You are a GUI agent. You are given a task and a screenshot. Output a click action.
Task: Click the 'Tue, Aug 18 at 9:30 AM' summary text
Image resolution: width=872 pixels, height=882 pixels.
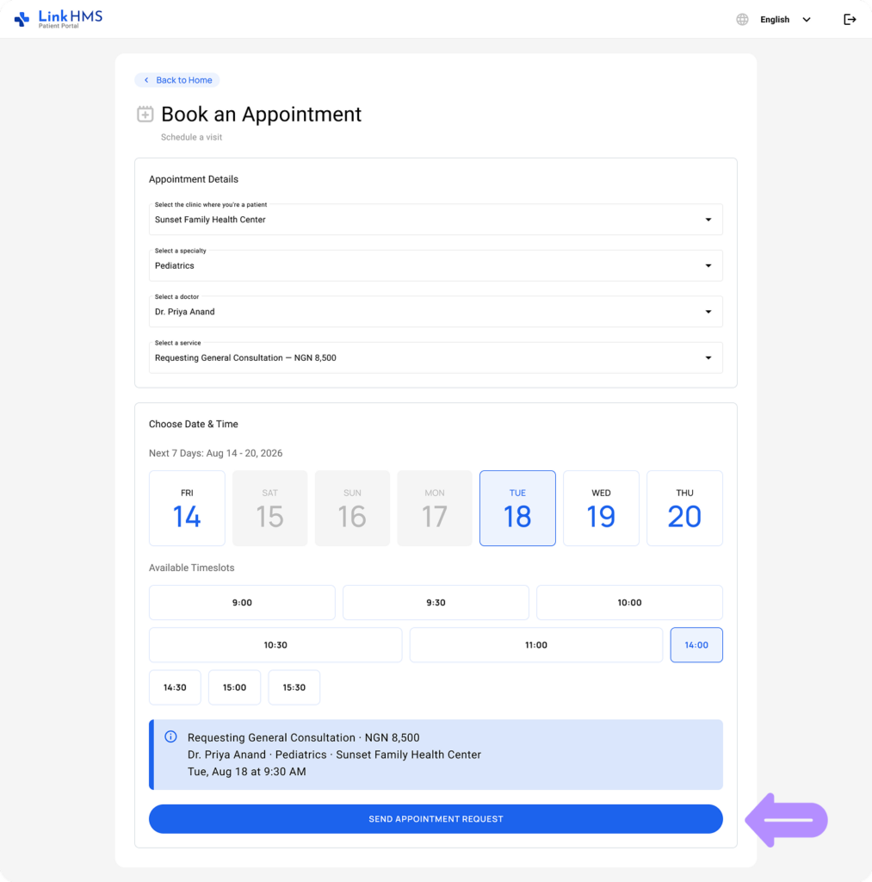pyautogui.click(x=247, y=772)
